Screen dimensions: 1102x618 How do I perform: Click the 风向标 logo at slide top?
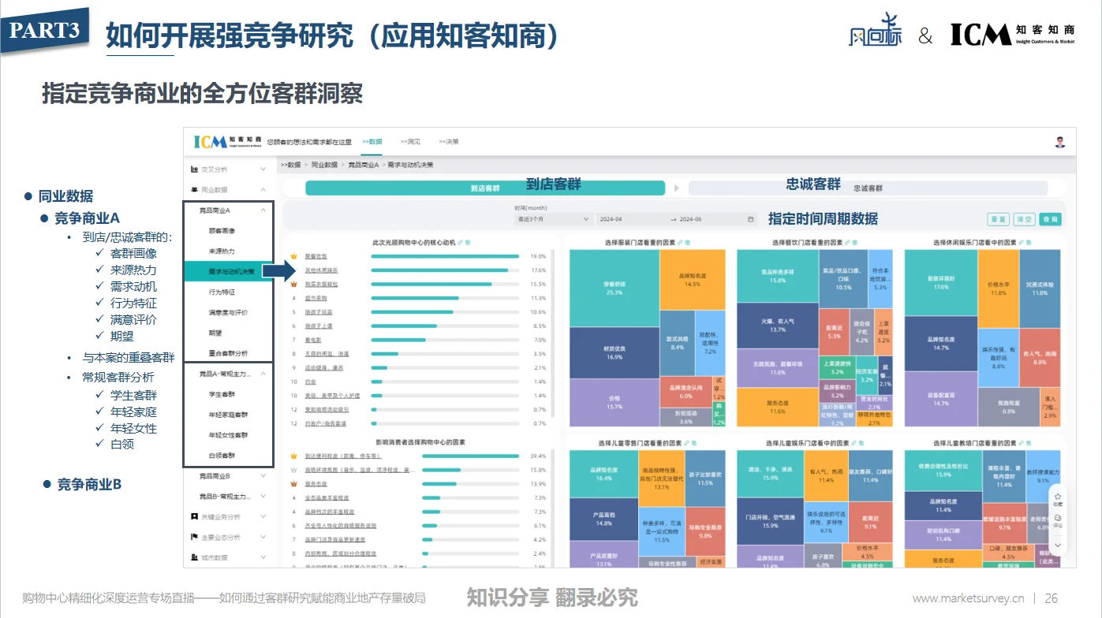click(x=875, y=32)
